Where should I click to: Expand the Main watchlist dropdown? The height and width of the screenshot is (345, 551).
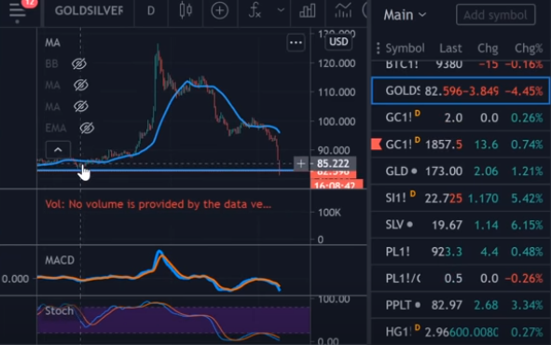pyautogui.click(x=405, y=15)
